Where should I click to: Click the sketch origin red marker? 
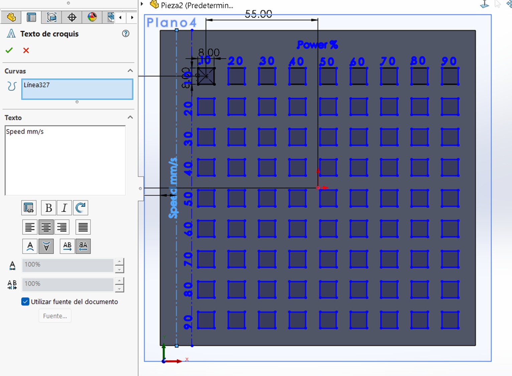coord(318,188)
